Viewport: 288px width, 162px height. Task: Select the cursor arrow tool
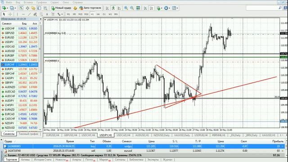tap(4, 14)
